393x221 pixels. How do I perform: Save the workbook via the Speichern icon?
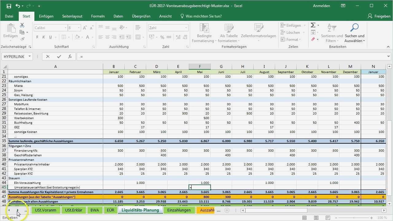click(x=9, y=6)
